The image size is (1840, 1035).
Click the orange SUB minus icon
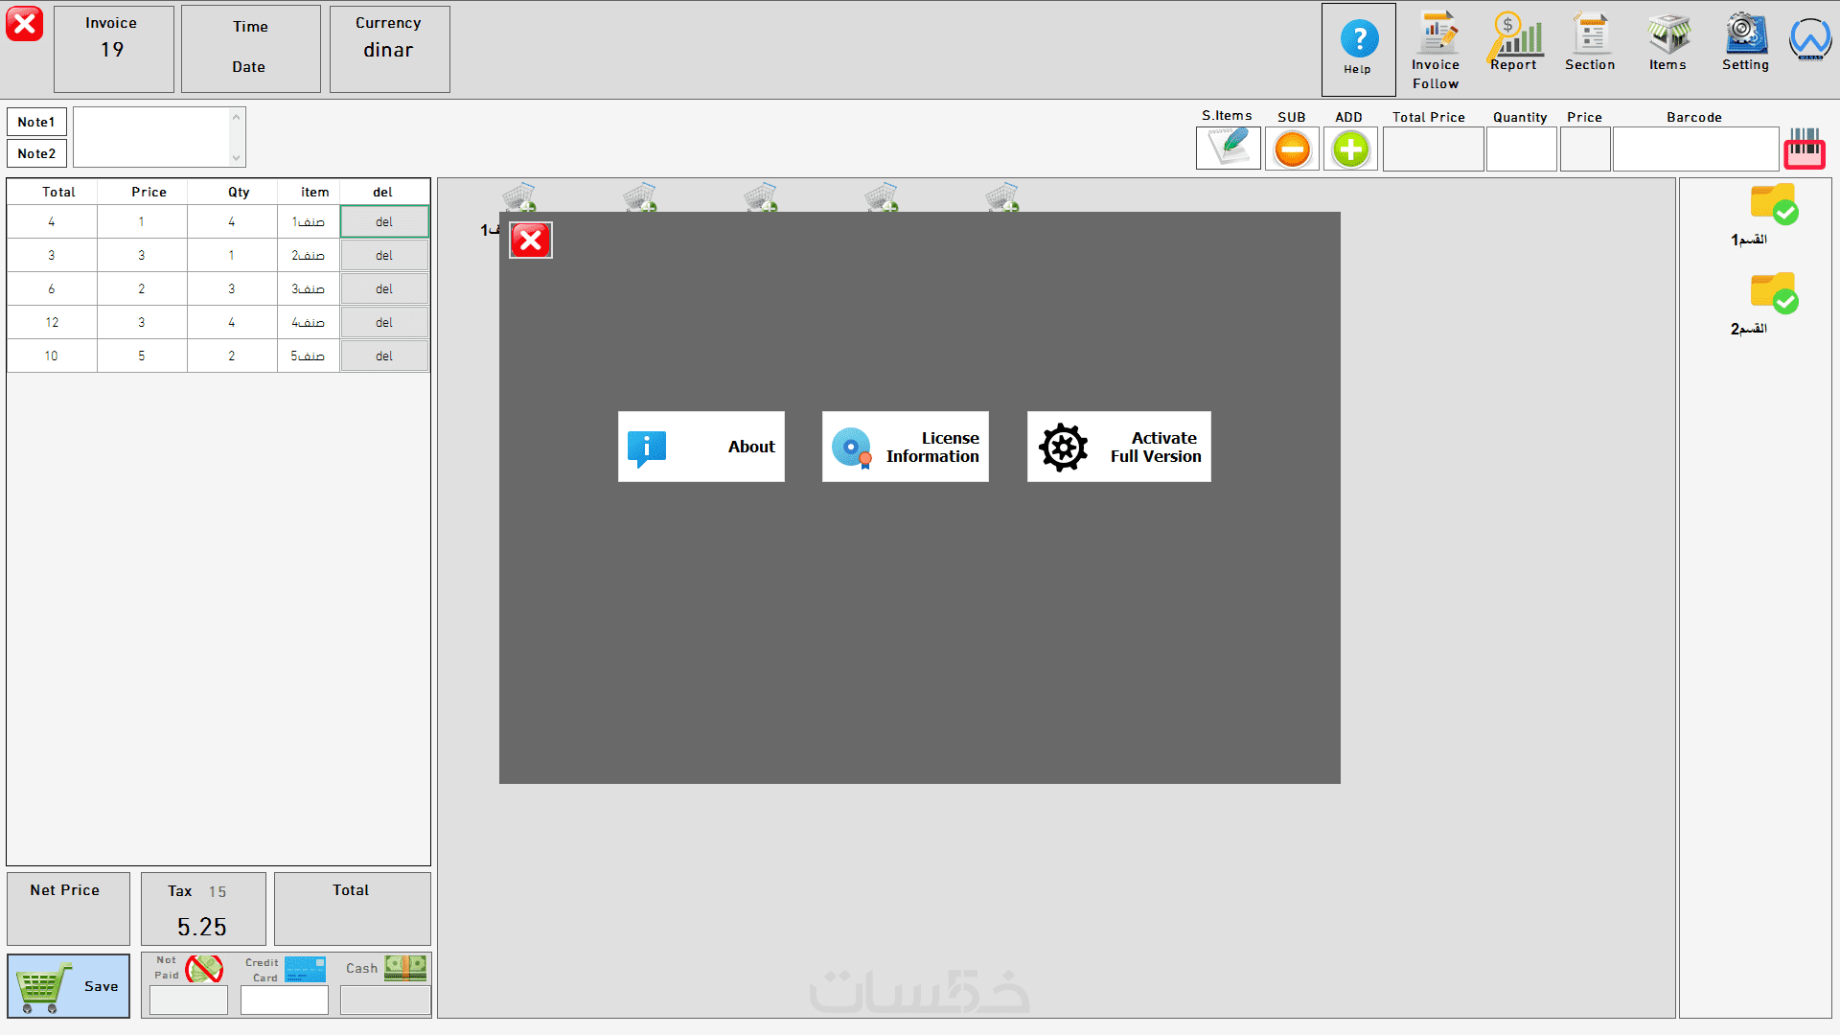click(x=1292, y=149)
